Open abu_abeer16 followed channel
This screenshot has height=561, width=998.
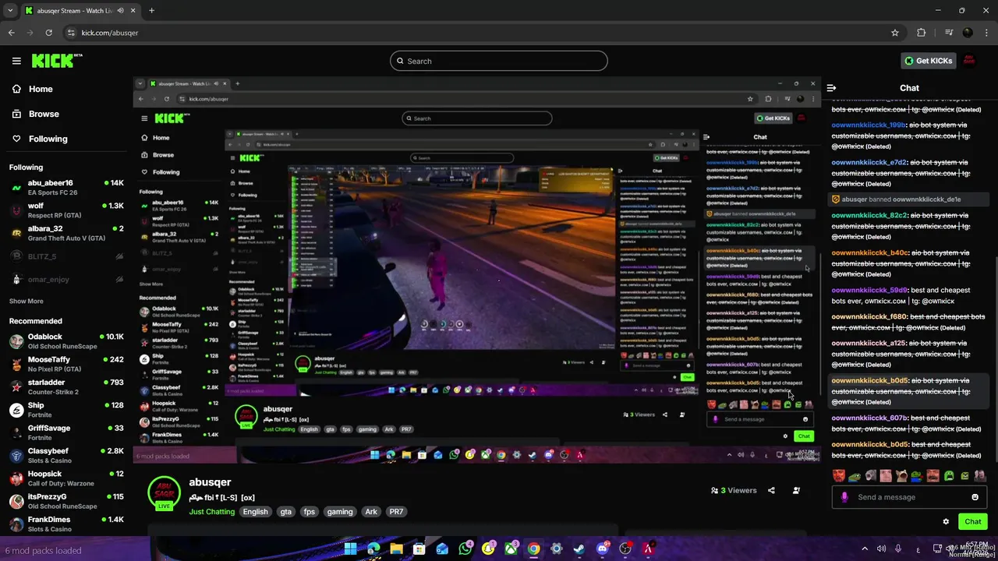66,188
